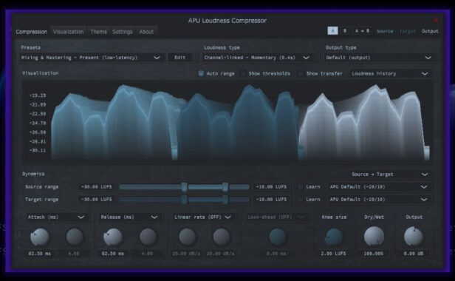The width and height of the screenshot is (455, 281).
Task: Click the 100.00% Dry/Wet value field
Action: coord(374,254)
